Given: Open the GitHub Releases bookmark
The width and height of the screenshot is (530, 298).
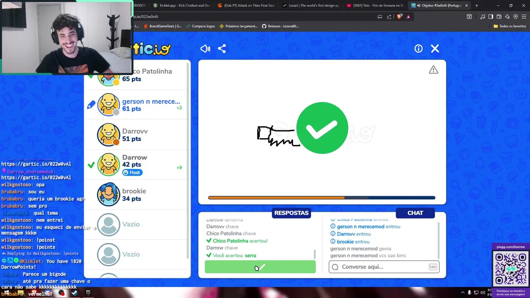Looking at the screenshot, I should point(280,26).
